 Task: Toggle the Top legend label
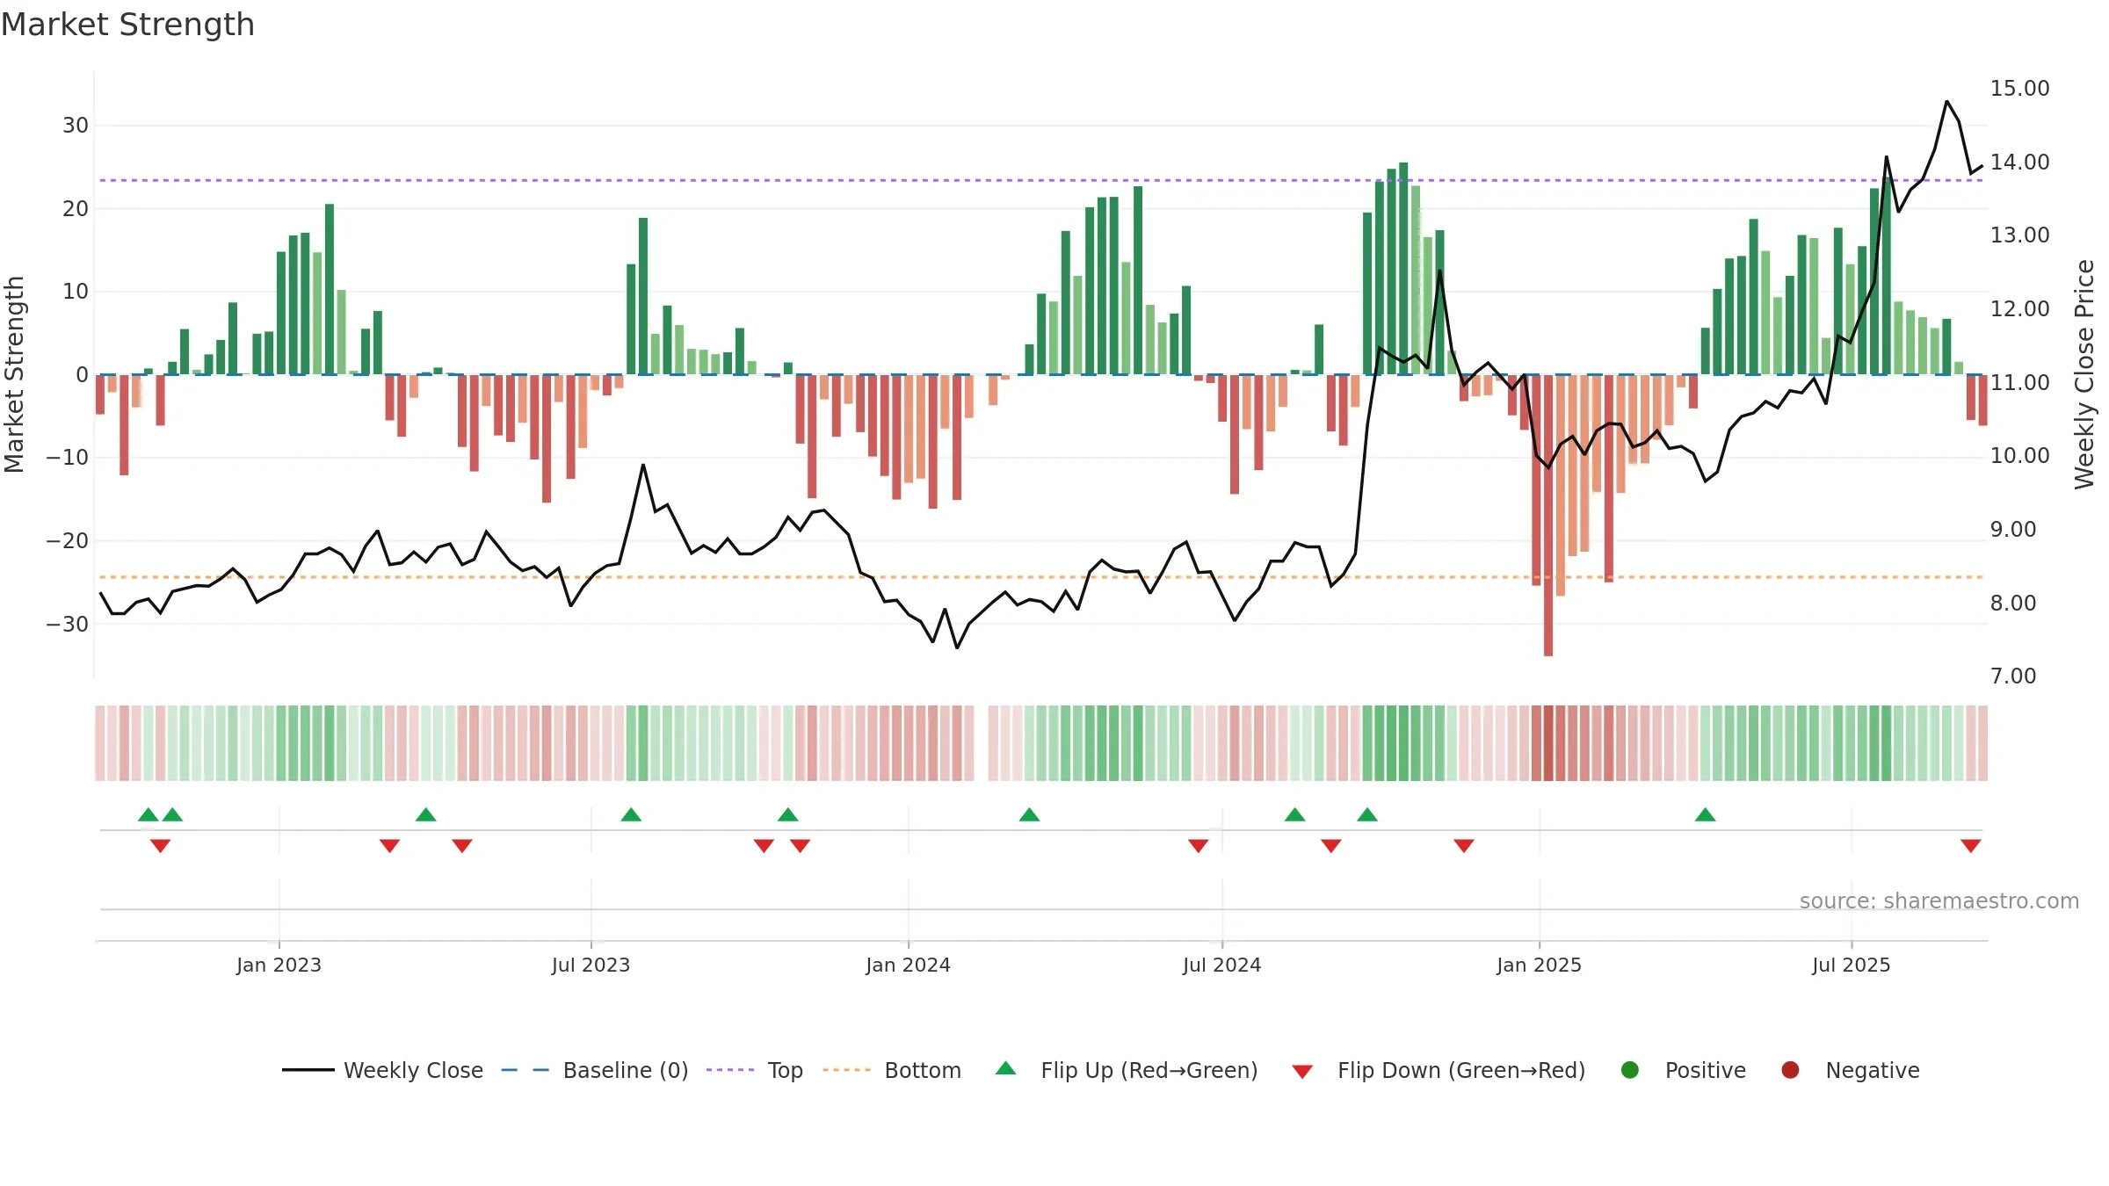tap(786, 1071)
